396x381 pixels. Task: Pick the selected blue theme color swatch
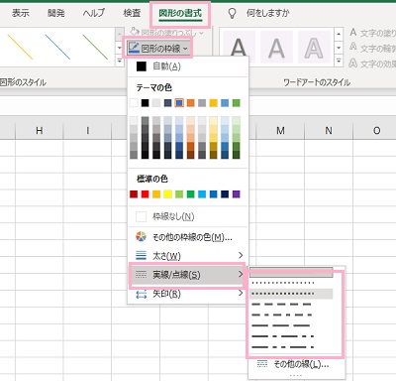179,103
